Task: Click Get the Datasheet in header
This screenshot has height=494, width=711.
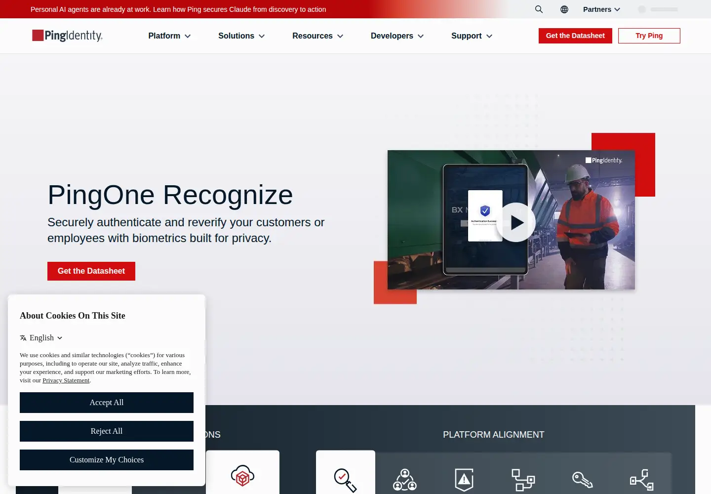Action: 575,36
